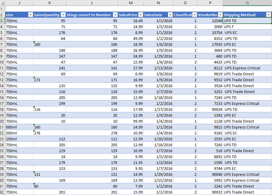The height and width of the screenshot is (195, 272).
Task: Select sales price 49.99
Action: coord(131,38)
